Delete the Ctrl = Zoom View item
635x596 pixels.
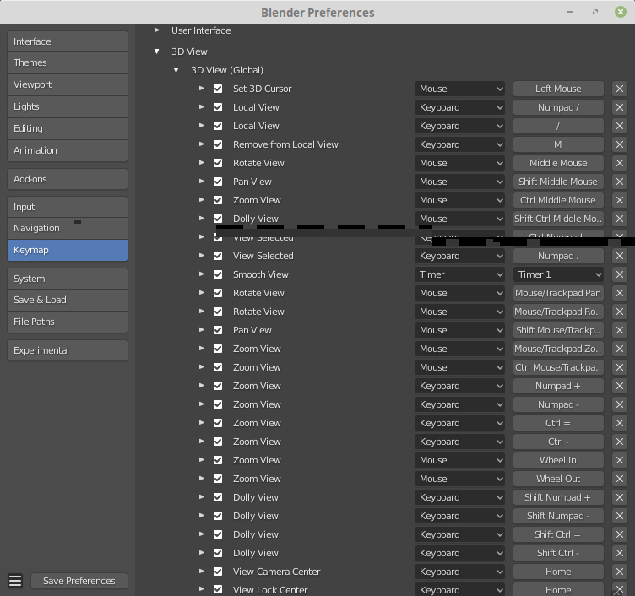pos(620,423)
